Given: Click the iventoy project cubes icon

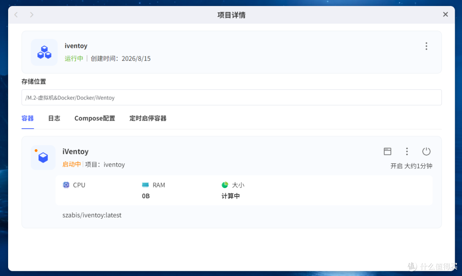Looking at the screenshot, I should (44, 53).
